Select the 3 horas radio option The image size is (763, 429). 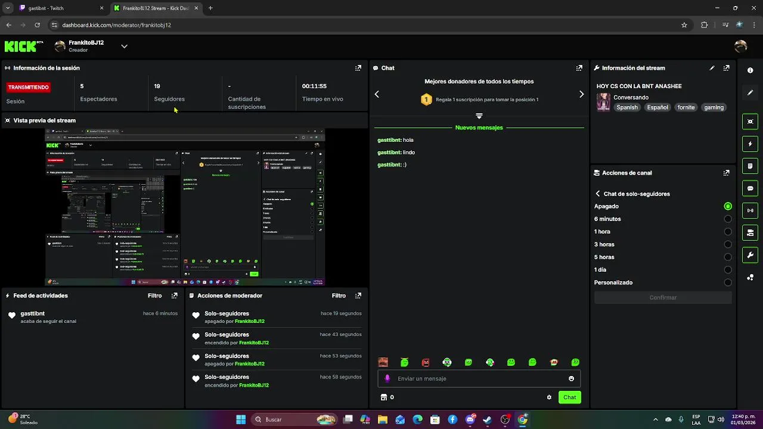pos(728,244)
